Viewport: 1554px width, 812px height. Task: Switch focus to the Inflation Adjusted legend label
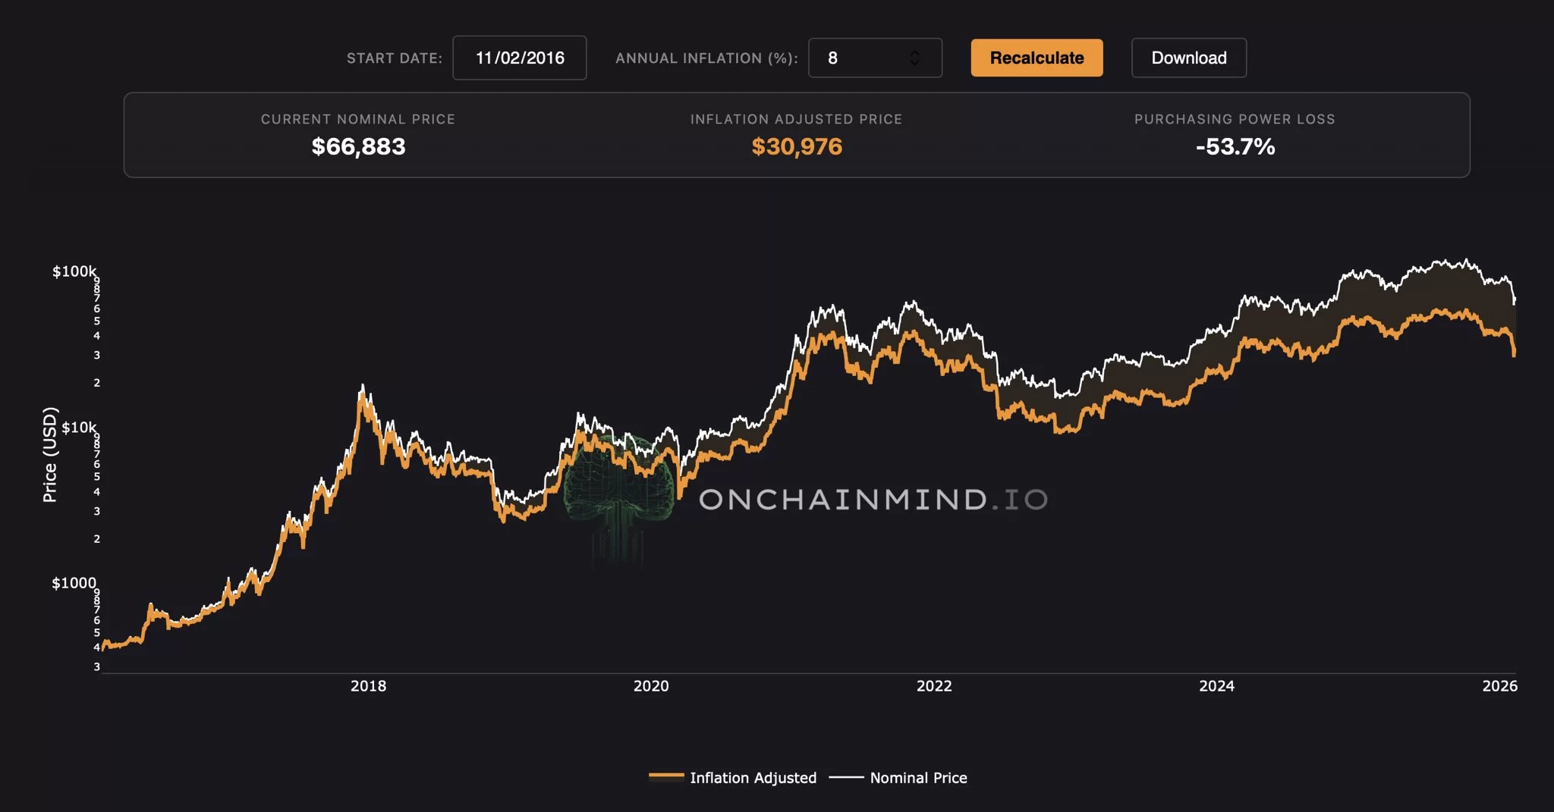coord(753,778)
